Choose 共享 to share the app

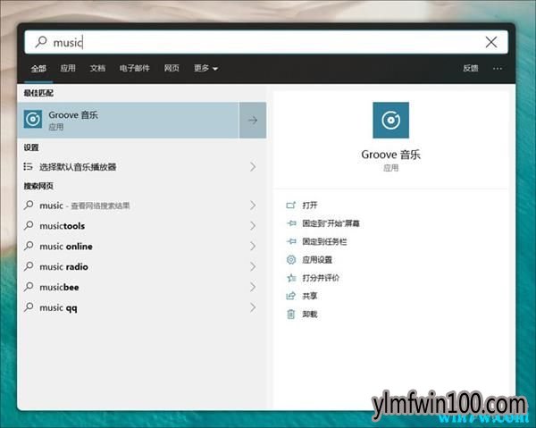pos(310,296)
